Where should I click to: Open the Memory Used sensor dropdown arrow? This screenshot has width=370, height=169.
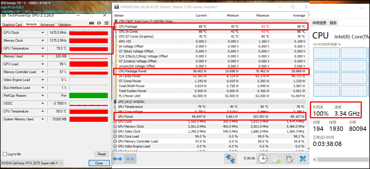(43, 56)
